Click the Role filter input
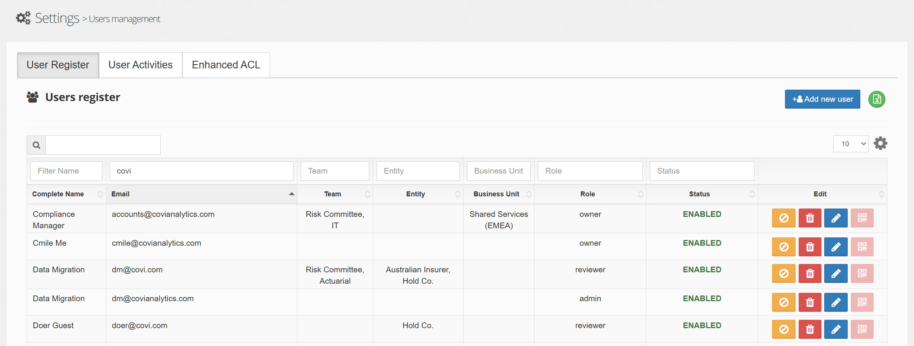The height and width of the screenshot is (346, 914). pyautogui.click(x=590, y=171)
